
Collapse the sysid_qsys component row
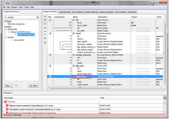tap(74, 76)
